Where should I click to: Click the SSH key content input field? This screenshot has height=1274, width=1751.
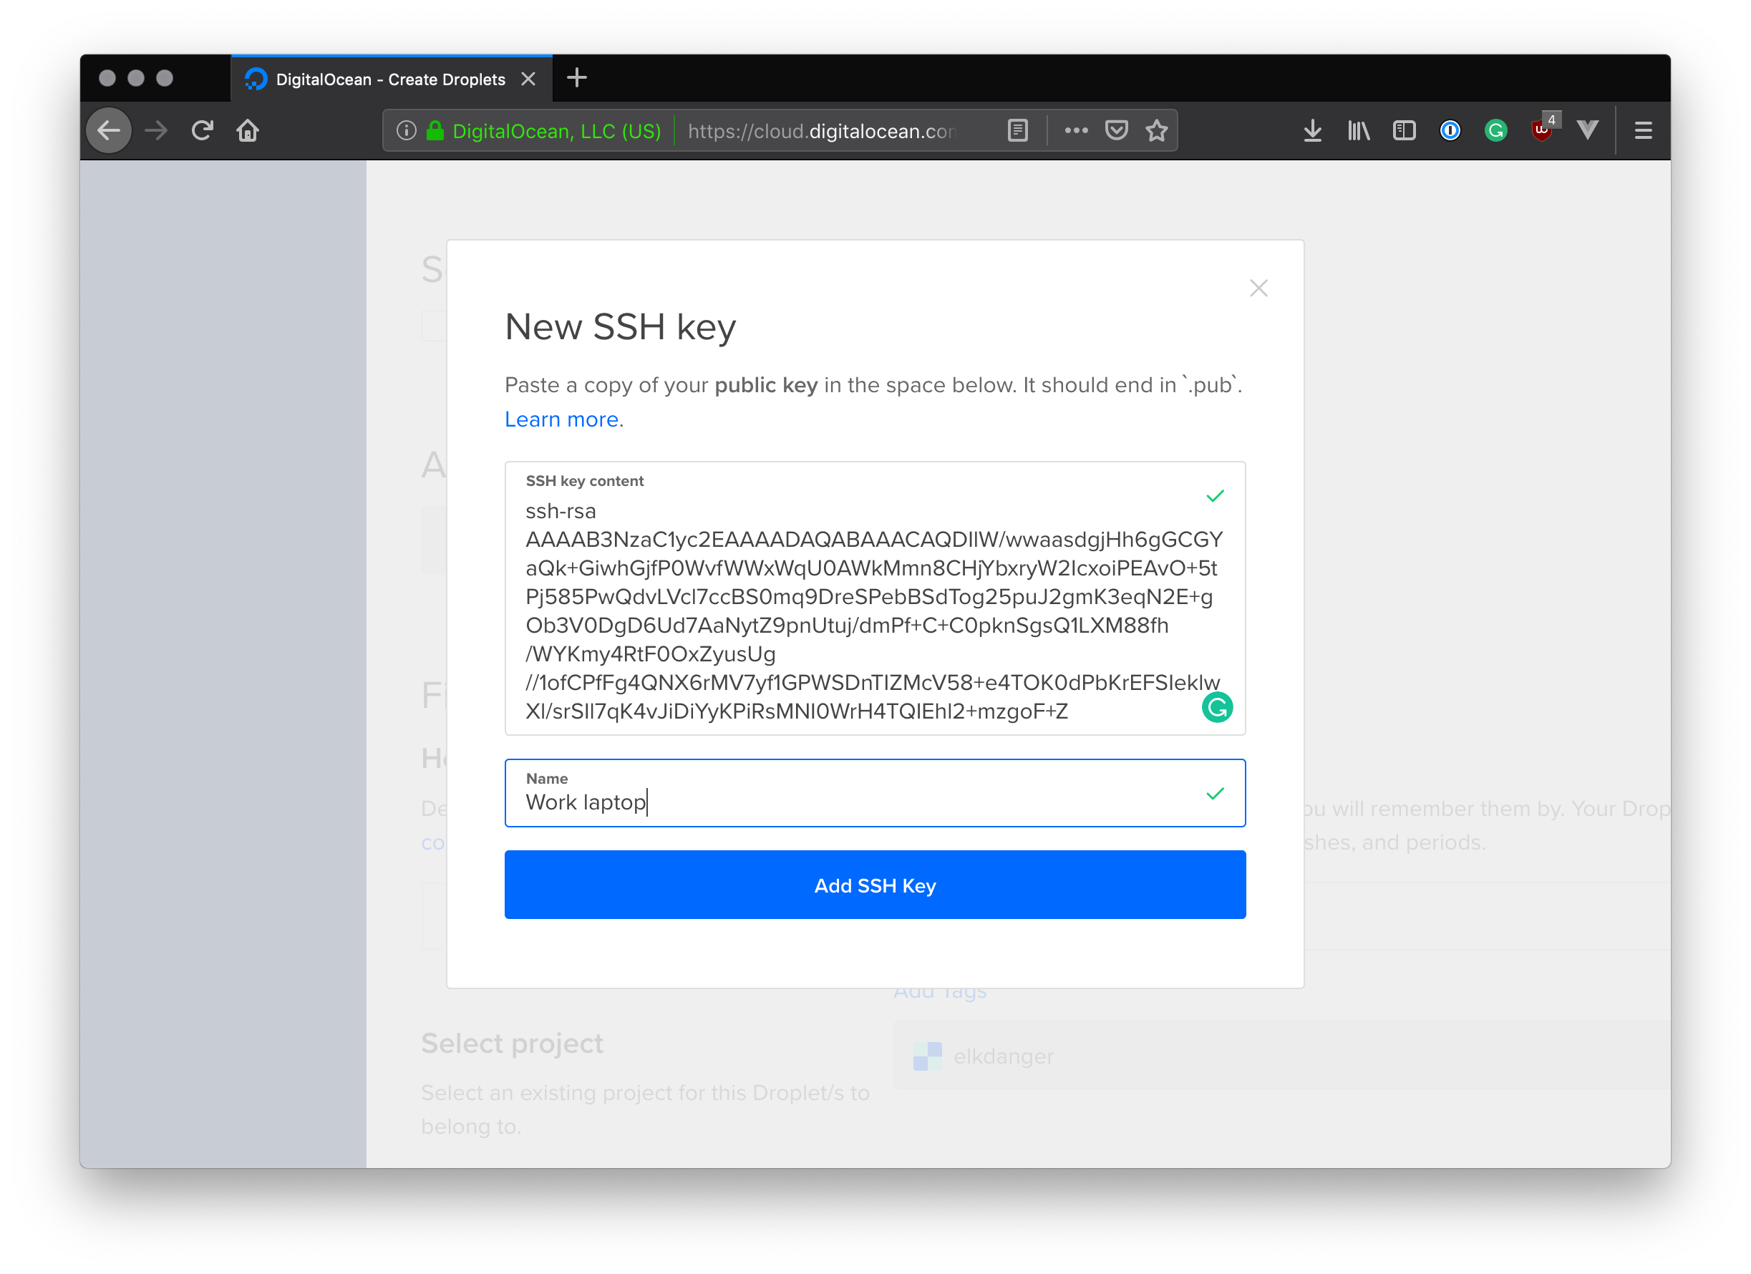(874, 611)
